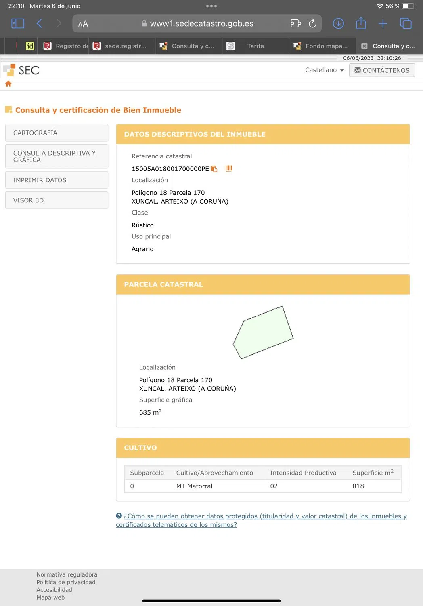This screenshot has height=606, width=423.
Task: Switch to the Fondo mapa tab
Action: 326,46
